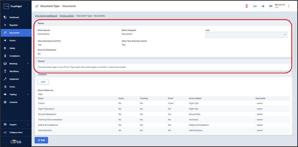Select Compliance in the sidebar menu
298x147 pixels.
(15, 56)
